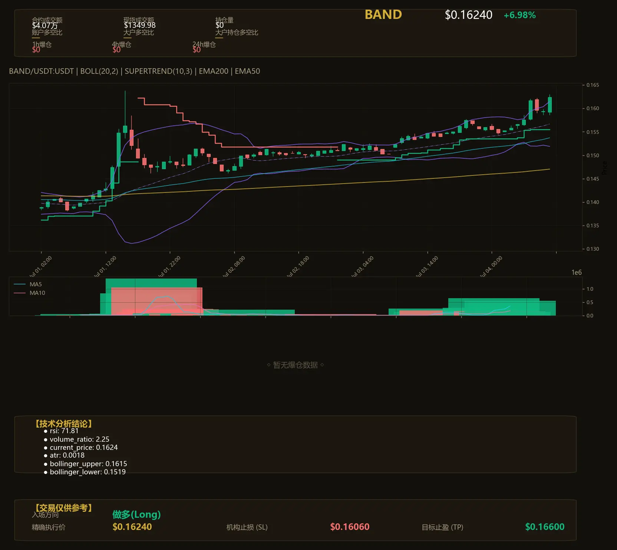Select the header price $0.16240 beside BAND
The width and height of the screenshot is (617, 550).
pyautogui.click(x=468, y=15)
